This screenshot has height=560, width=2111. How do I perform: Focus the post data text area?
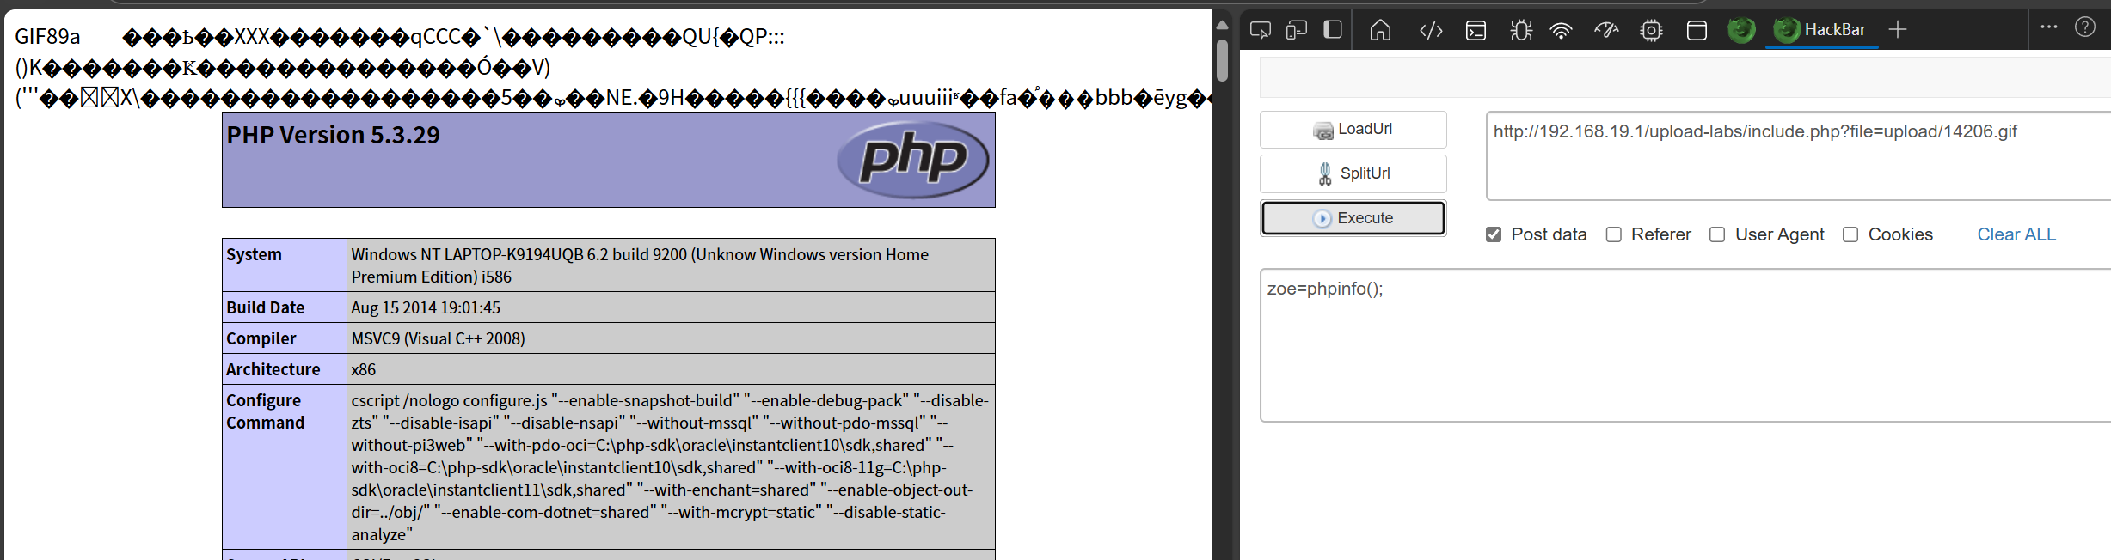[x=1685, y=345]
